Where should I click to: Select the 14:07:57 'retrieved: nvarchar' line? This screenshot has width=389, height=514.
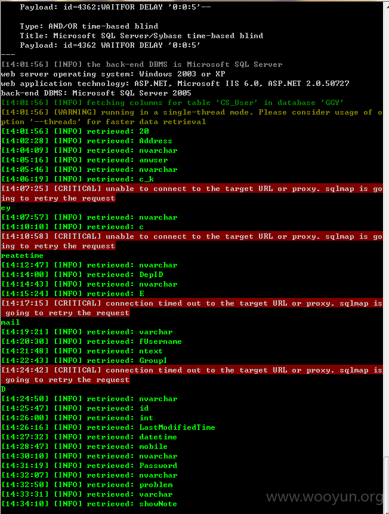coord(89,217)
